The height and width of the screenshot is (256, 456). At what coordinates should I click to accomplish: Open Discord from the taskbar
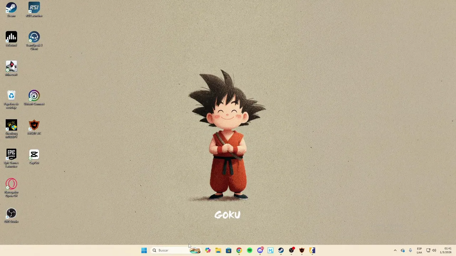(x=260, y=250)
